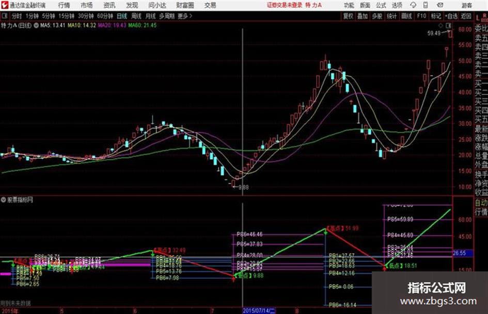The width and height of the screenshot is (488, 314).
Task: Open the 资讯 menu
Action: [109, 5]
